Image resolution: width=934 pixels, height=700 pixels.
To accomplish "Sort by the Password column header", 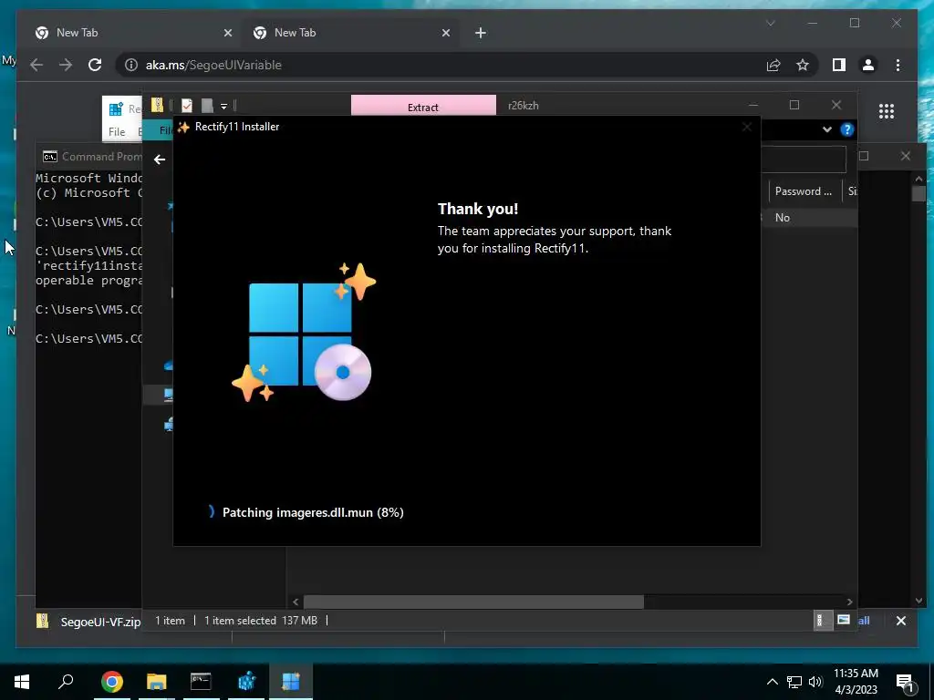I will coord(804,191).
